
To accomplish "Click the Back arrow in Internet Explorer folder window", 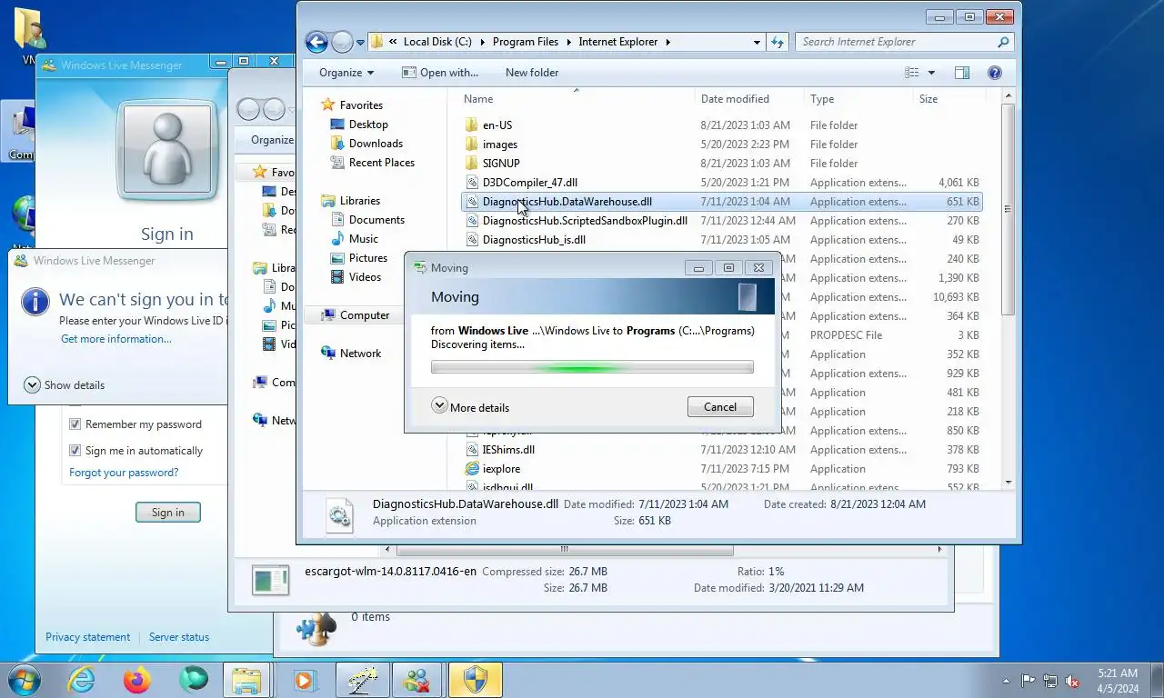I will pyautogui.click(x=316, y=42).
